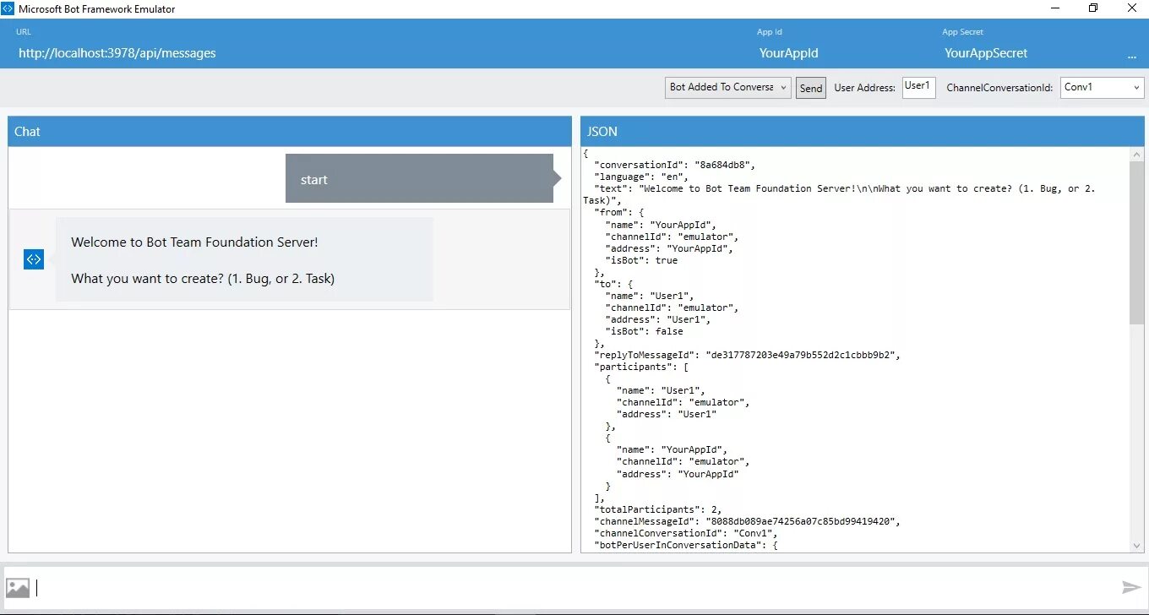Click the "isBot": true line
Screen dimensions: 1149x615
pyautogui.click(x=641, y=260)
